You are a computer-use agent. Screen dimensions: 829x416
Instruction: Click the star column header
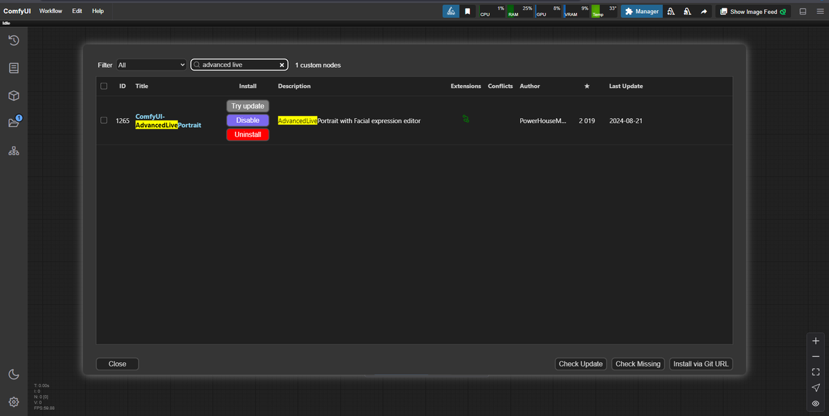click(587, 86)
